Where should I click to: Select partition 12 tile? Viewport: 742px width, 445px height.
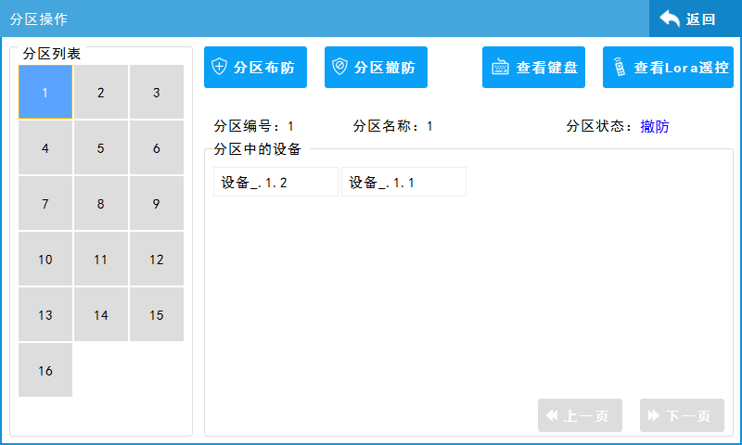pyautogui.click(x=157, y=260)
